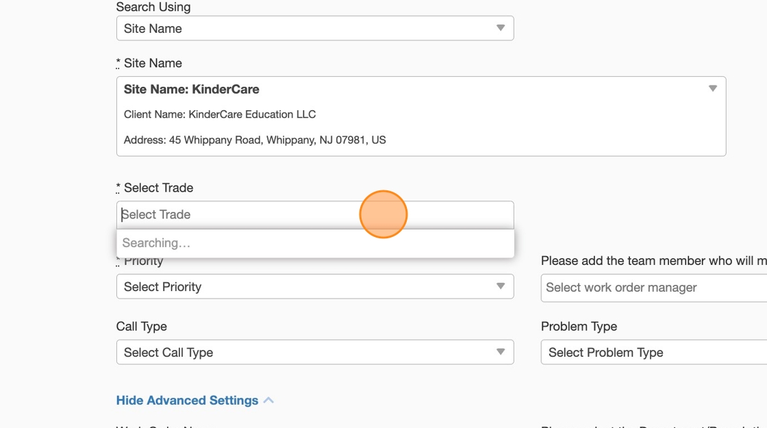The height and width of the screenshot is (428, 767).
Task: Collapse with the Hide Advanced Settings link
Action: coord(187,401)
